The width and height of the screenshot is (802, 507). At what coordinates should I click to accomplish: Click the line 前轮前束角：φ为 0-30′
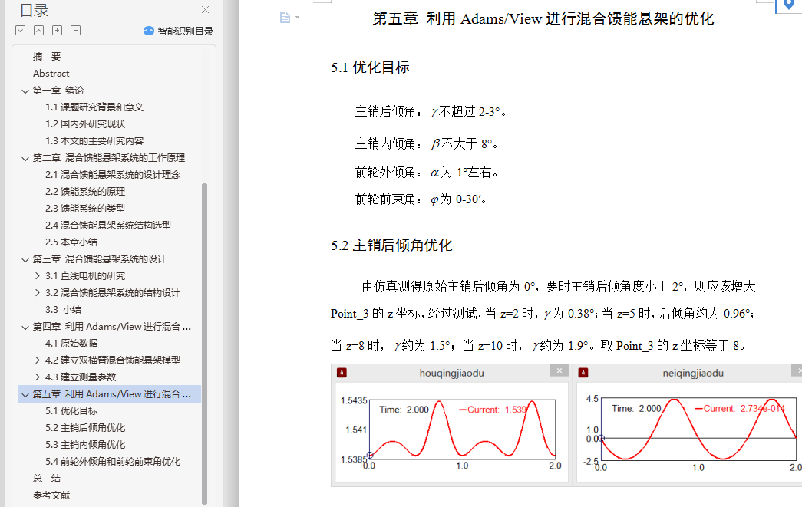[x=421, y=199]
